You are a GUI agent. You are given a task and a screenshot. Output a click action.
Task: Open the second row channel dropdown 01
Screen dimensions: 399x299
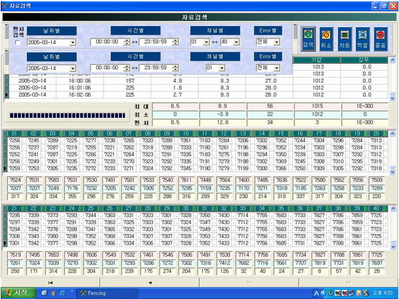tap(222, 68)
